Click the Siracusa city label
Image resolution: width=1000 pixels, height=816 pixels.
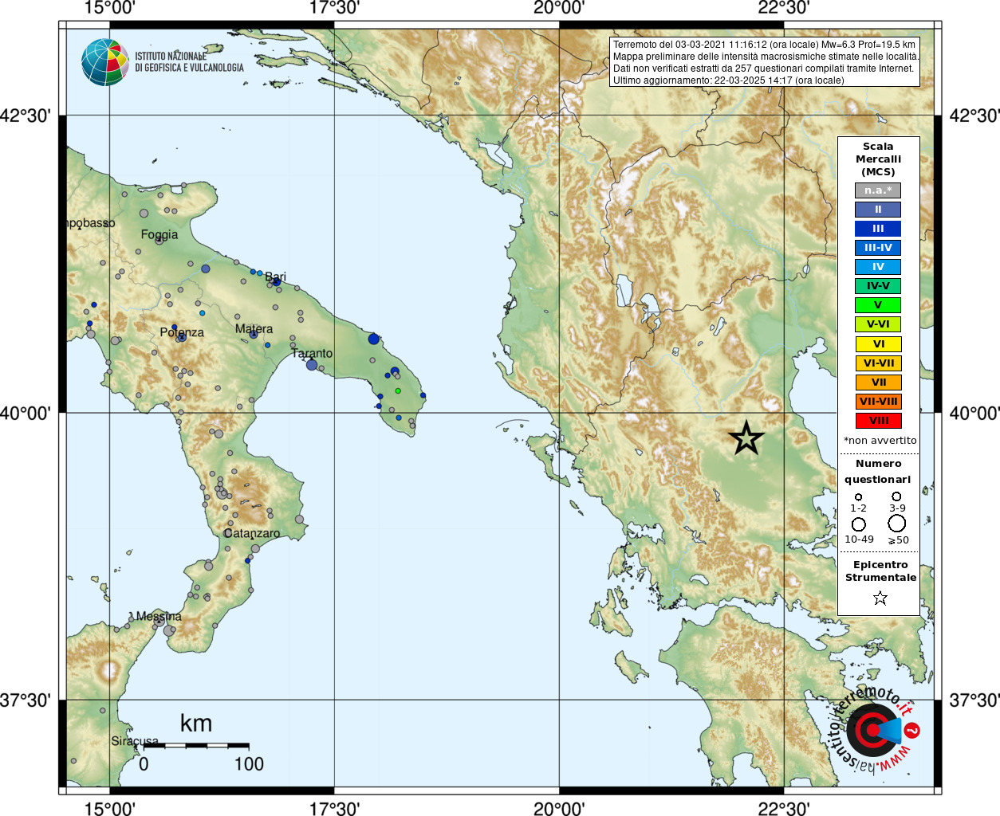click(x=135, y=741)
